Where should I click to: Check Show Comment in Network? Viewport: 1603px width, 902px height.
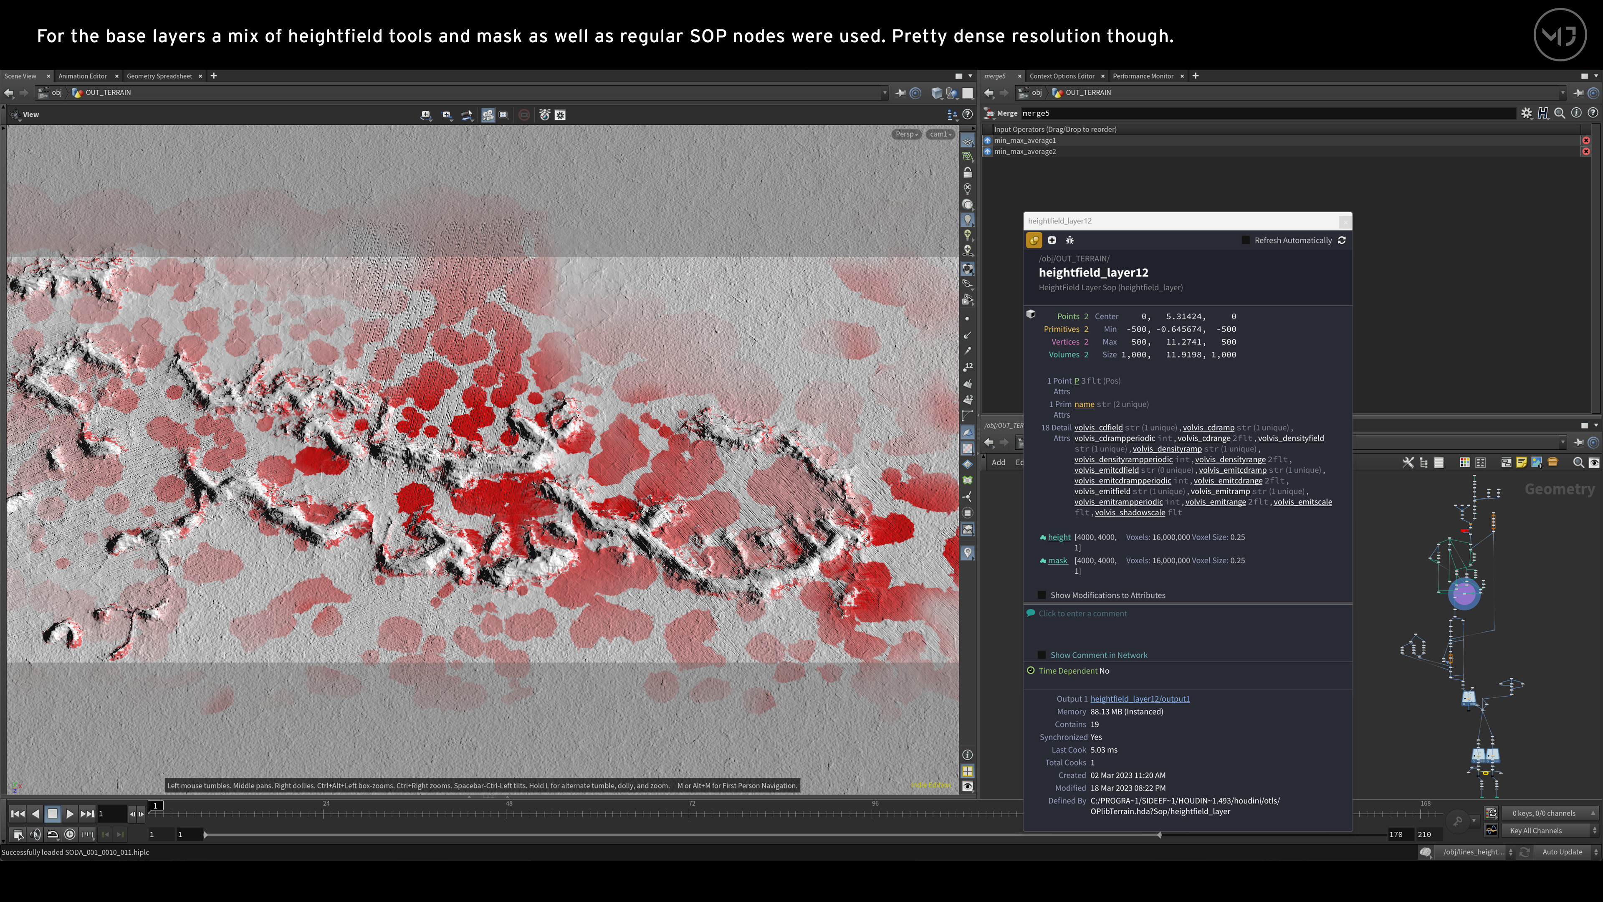point(1042,655)
